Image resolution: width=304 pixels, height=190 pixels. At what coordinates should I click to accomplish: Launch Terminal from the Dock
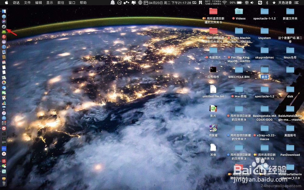coord(3,134)
